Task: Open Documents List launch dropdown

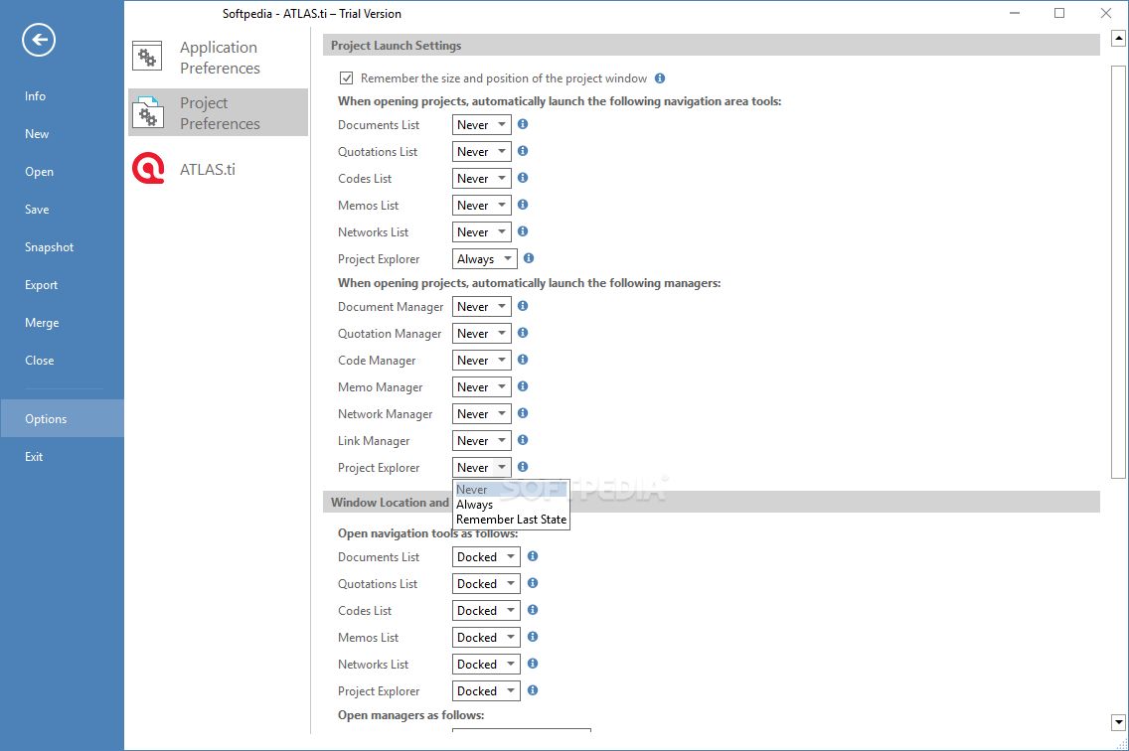Action: (482, 124)
